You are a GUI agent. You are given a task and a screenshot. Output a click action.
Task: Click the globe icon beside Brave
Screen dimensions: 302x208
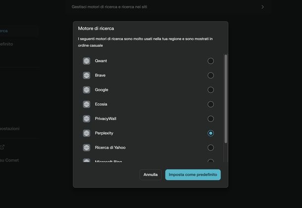point(87,76)
